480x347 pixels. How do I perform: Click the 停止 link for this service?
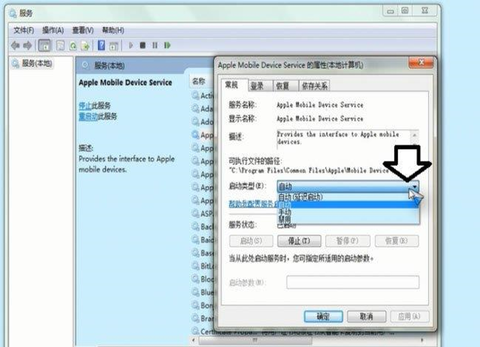click(85, 105)
